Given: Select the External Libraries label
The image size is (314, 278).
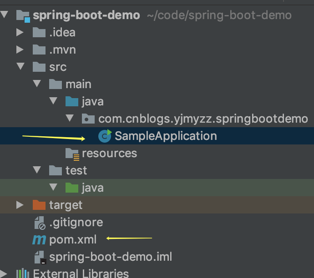Looking at the screenshot, I should click(81, 273).
